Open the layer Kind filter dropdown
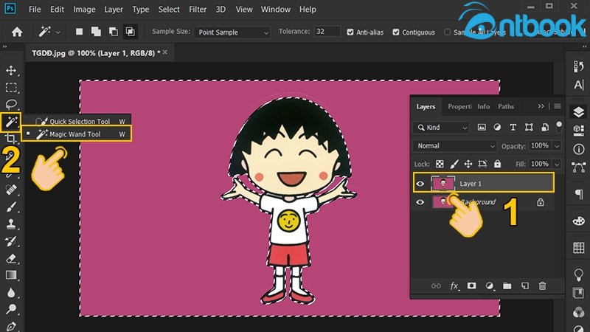Image resolution: width=590 pixels, height=332 pixels. pos(441,128)
